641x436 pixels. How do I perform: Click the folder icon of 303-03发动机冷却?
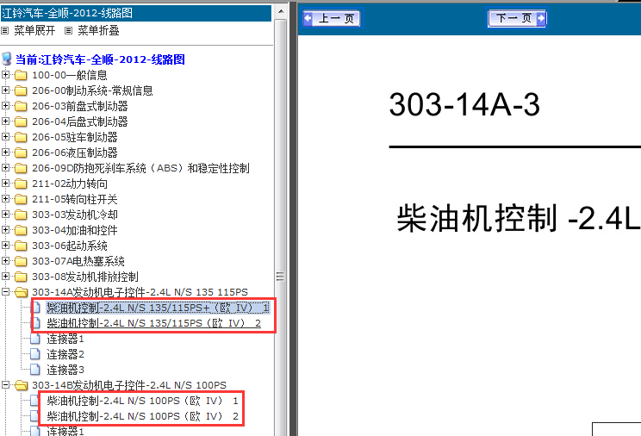point(21,215)
